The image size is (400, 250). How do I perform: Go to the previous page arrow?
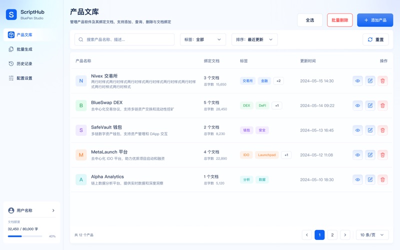coord(307,235)
